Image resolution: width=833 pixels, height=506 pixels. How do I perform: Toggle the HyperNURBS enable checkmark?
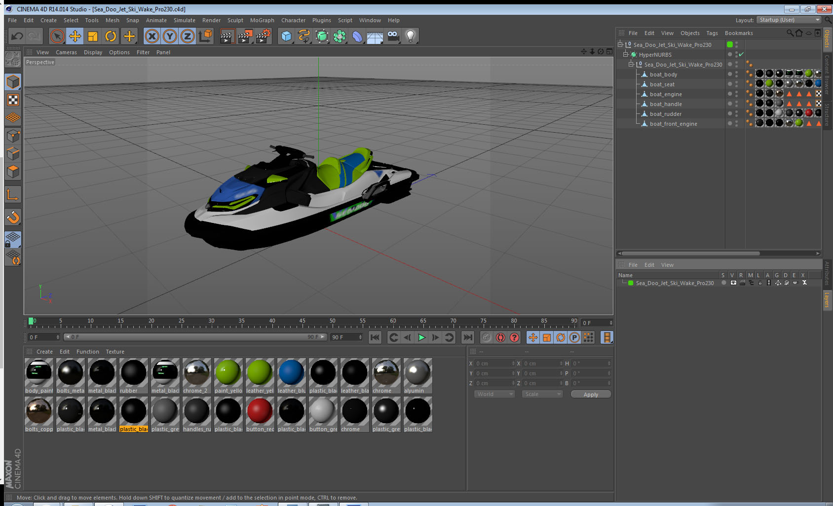click(741, 54)
